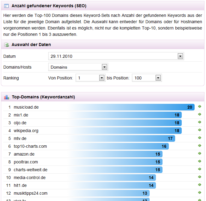The image size is (206, 201).
Task: Click the table icon beside Anzahl gefundener Keywords
Action: 6,6
